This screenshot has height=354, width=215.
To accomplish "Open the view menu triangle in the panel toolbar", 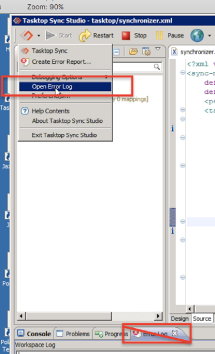I will coord(158,49).
